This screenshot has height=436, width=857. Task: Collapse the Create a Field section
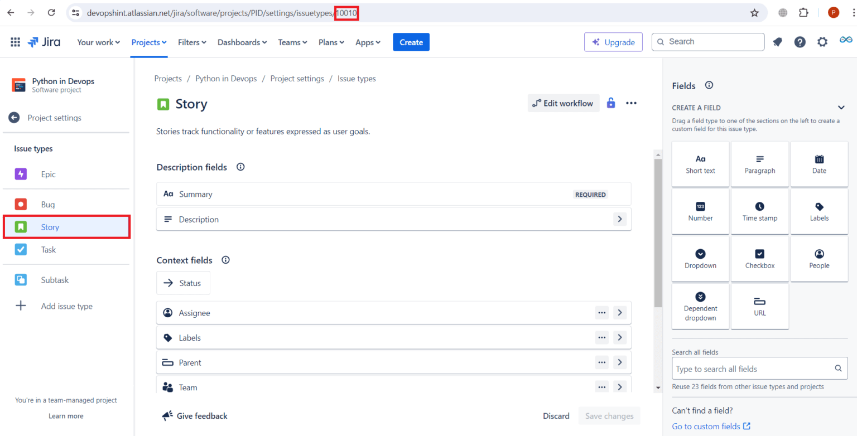coord(841,108)
